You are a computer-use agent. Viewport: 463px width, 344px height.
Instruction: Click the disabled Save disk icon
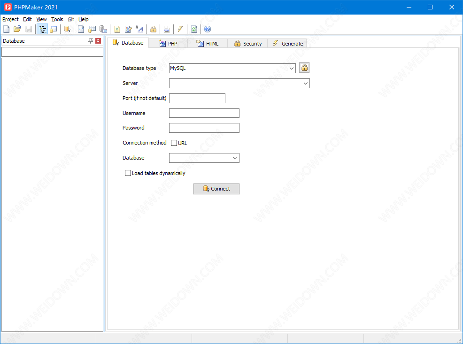tap(29, 29)
